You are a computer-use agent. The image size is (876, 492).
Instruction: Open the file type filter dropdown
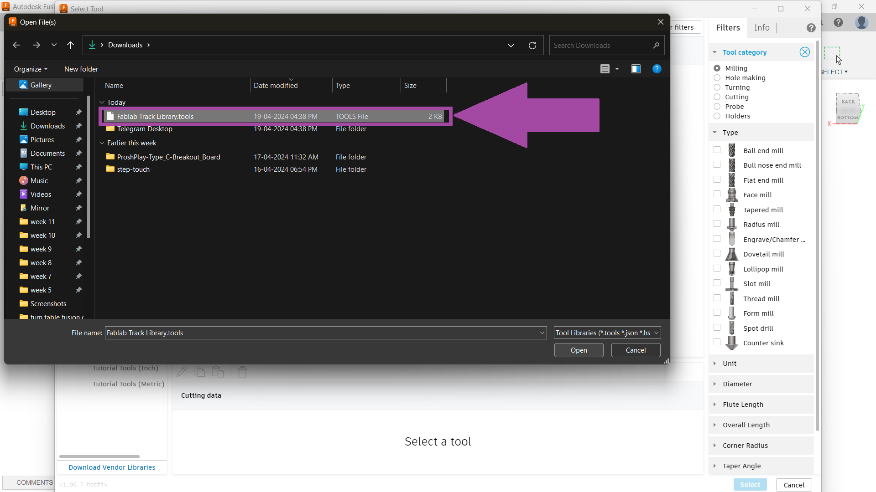tap(607, 333)
